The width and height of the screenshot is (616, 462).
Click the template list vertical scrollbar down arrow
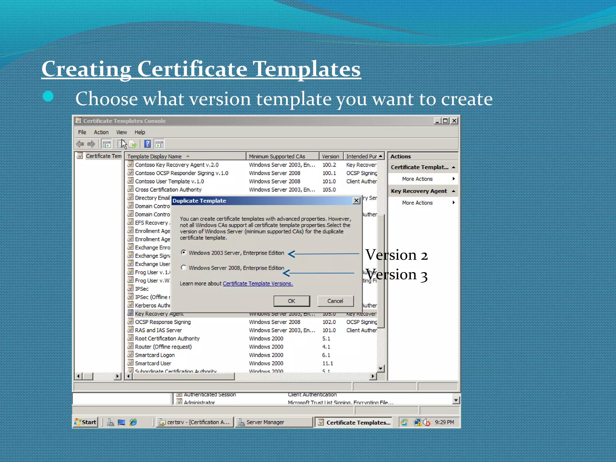(x=381, y=368)
